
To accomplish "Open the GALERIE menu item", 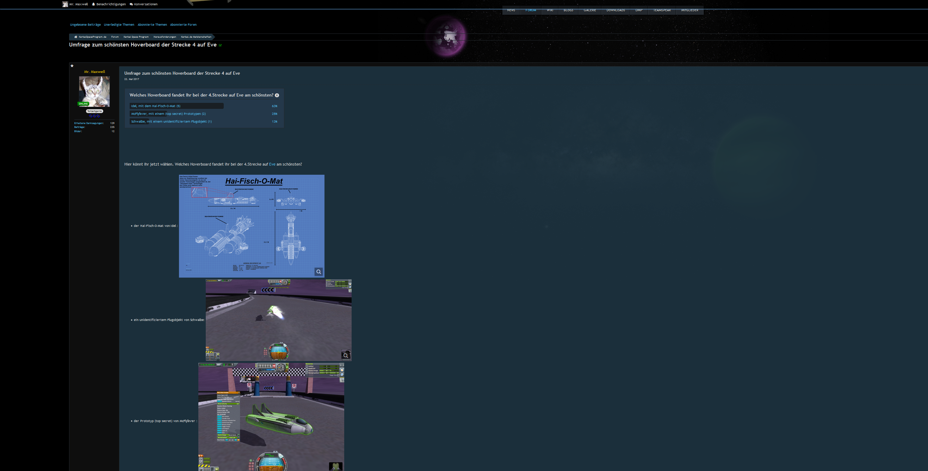I will coord(590,11).
